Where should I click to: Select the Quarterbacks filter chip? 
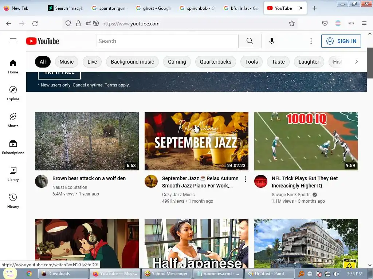point(215,62)
